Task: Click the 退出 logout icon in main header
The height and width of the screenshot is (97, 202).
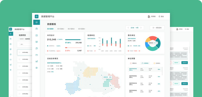Action: tap(159, 16)
